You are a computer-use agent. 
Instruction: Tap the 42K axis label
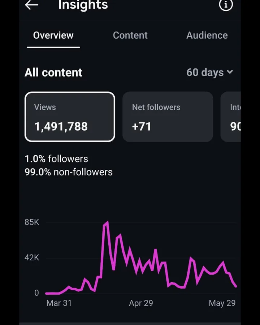tap(32, 257)
